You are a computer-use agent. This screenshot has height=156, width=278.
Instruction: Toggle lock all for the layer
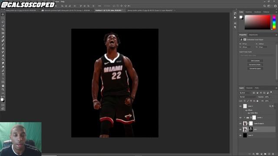tap(258, 101)
